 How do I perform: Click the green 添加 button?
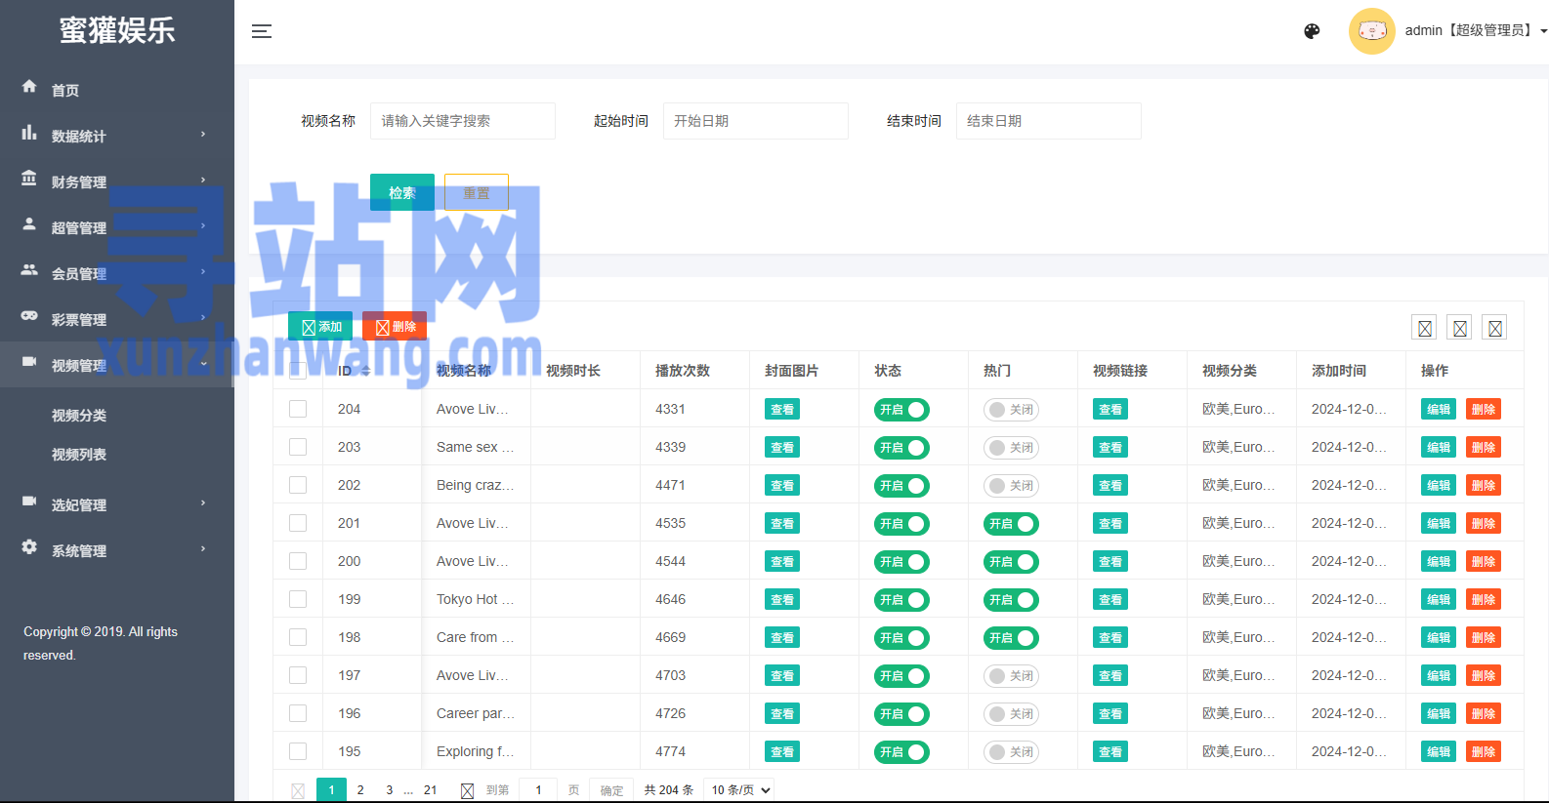coord(320,327)
